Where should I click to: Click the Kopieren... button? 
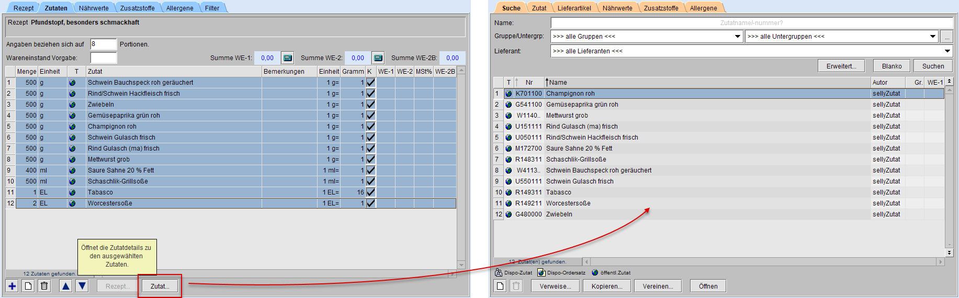point(607,286)
